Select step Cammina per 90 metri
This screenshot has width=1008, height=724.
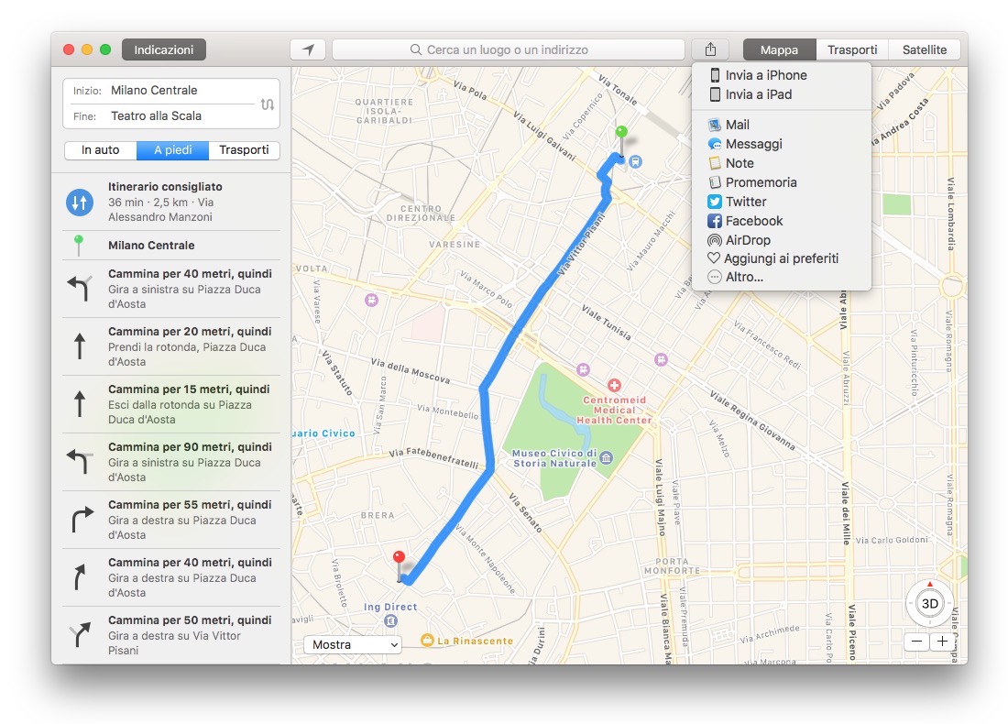(x=171, y=462)
